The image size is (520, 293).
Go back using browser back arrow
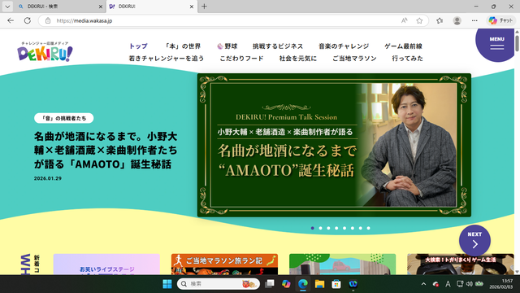[11, 20]
